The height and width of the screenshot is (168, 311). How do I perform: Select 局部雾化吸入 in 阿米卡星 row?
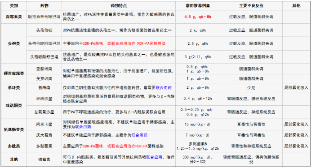coord(296,125)
